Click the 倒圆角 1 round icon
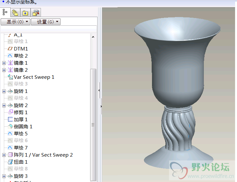The width and height of the screenshot is (237, 182). click(10, 126)
